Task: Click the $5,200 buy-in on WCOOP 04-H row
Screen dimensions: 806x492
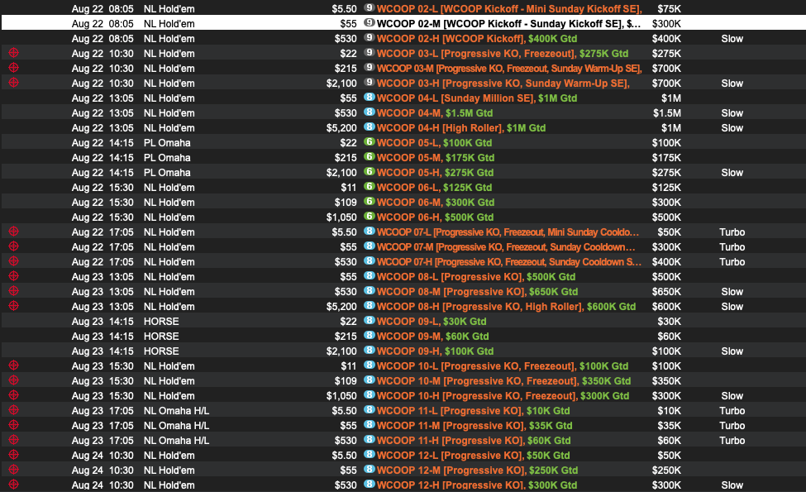Action: 341,128
